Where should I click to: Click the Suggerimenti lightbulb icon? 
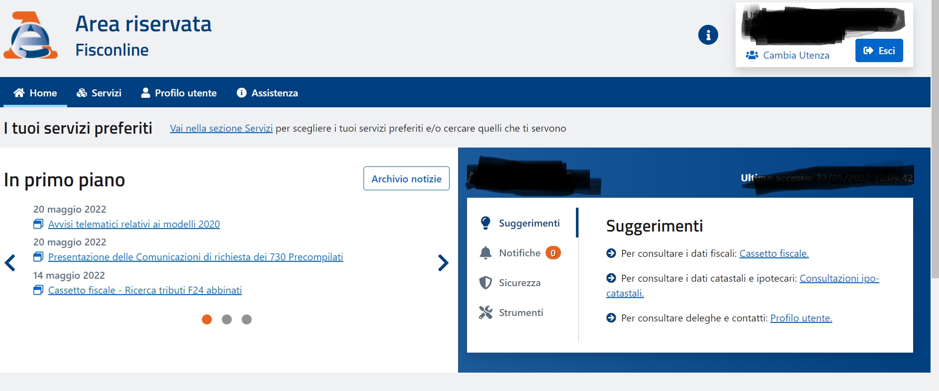485,223
